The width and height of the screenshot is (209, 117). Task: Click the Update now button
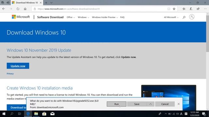[18, 66]
